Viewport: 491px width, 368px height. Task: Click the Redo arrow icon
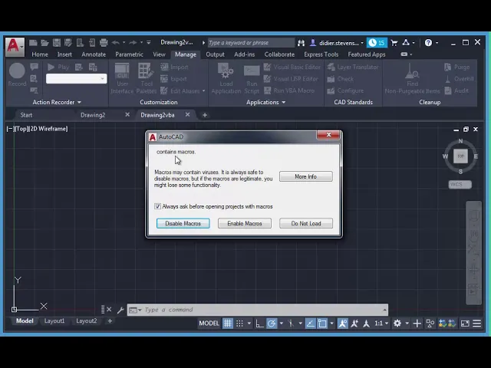(x=133, y=43)
